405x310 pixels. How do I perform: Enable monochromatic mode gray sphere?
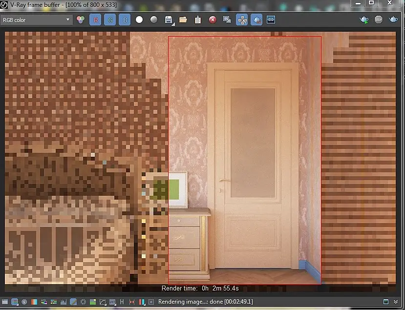(x=154, y=20)
